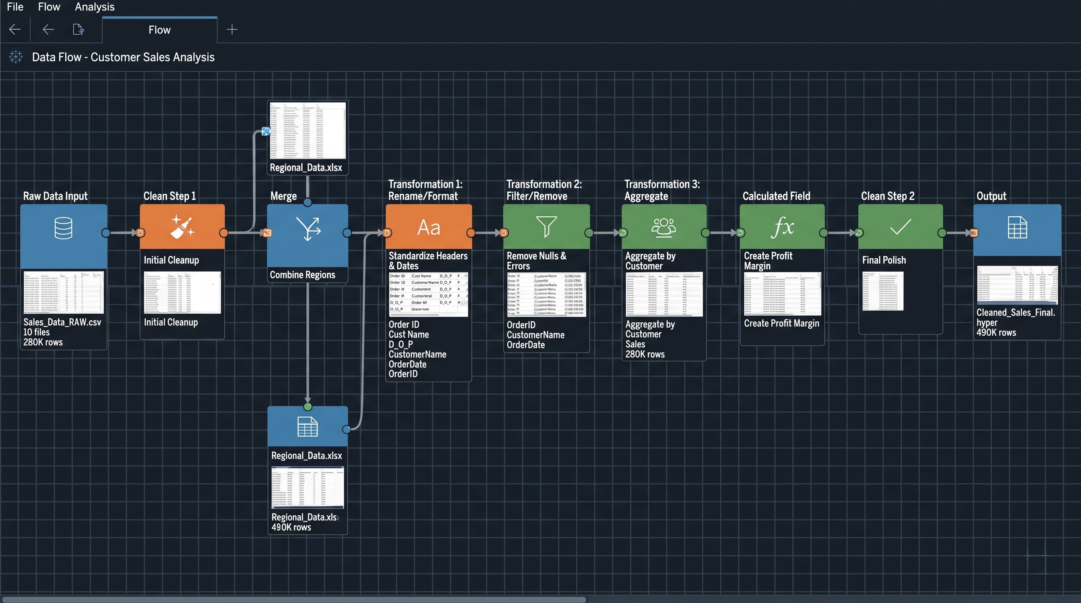The width and height of the screenshot is (1081, 603).
Task: Click the first back arrow in toolbar
Action: [15, 29]
